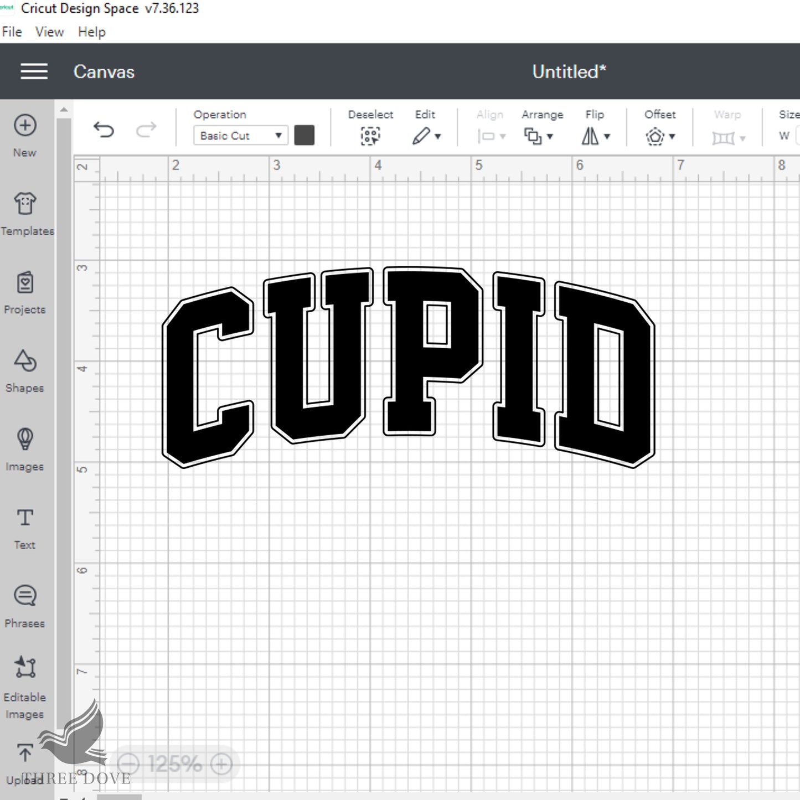Click the bottom horizontal scrollbar thumb

120,797
